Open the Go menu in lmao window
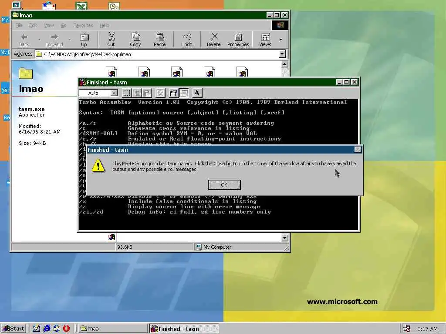Image resolution: width=446 pixels, height=334 pixels. pos(63,25)
